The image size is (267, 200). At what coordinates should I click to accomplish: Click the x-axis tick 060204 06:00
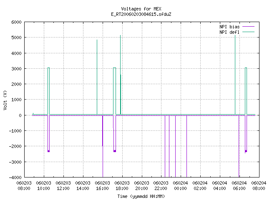pos(239,185)
